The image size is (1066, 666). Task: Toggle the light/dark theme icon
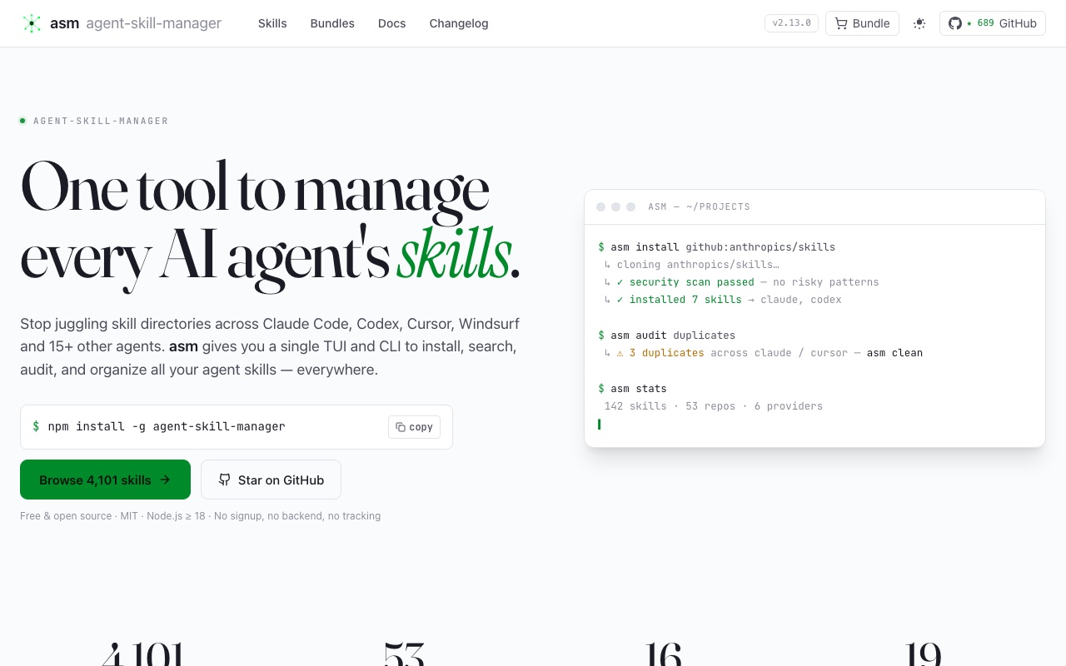(x=919, y=23)
